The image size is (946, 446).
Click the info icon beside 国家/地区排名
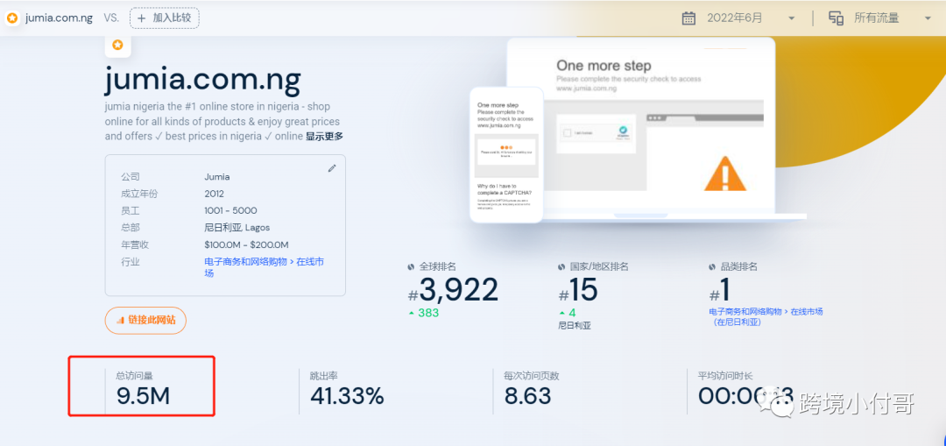(561, 266)
